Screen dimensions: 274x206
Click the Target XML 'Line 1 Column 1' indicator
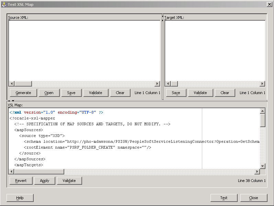coord(252,93)
